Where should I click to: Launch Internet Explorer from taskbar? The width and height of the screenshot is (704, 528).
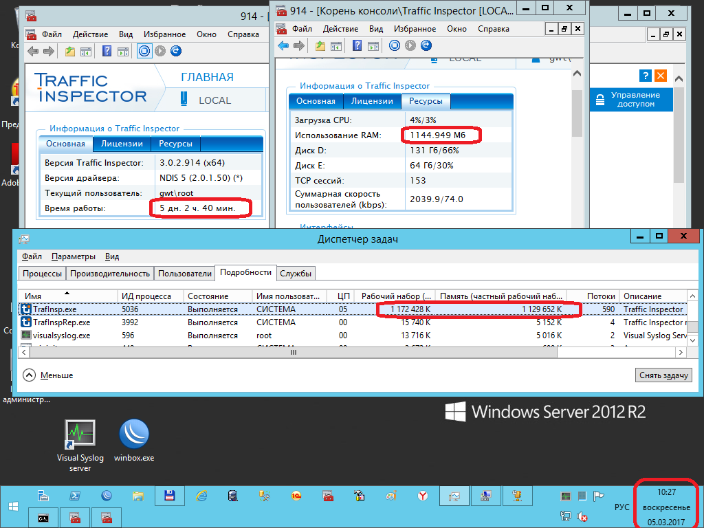(201, 496)
